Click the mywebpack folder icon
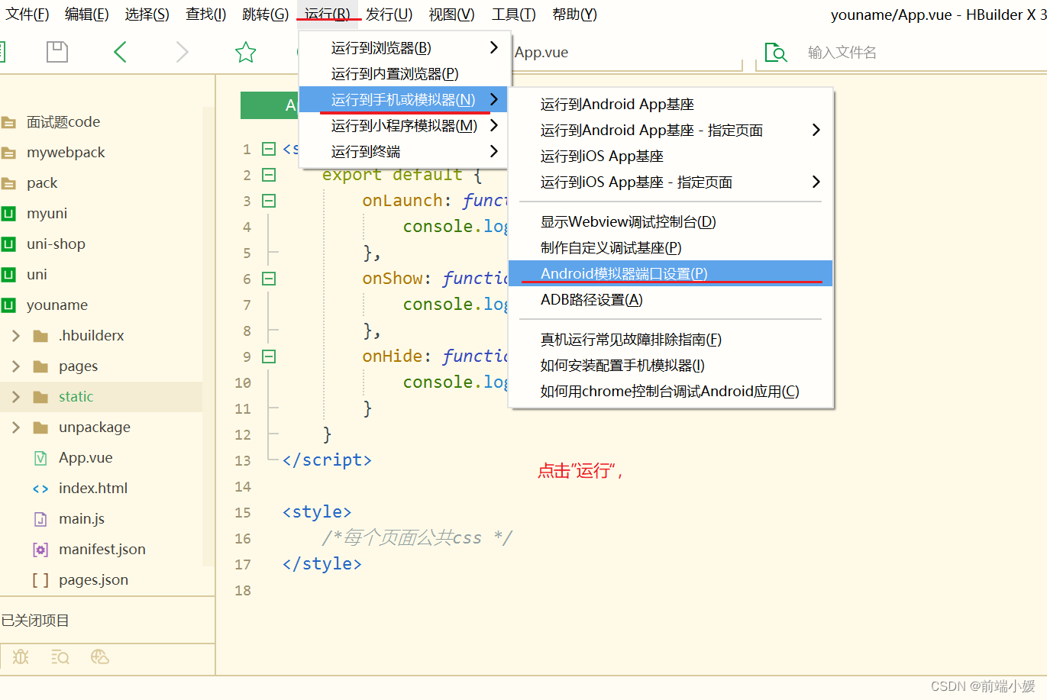The image size is (1047, 700). [8, 153]
